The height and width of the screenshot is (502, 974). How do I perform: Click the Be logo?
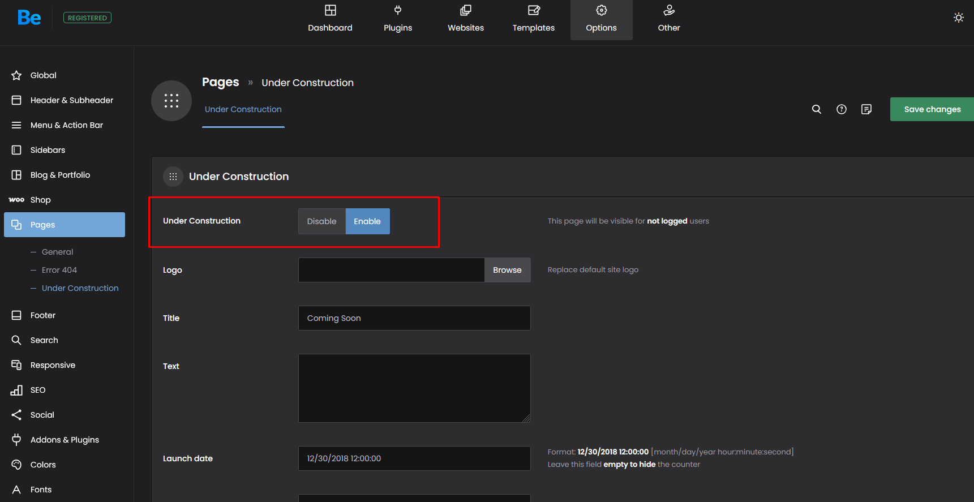point(29,18)
